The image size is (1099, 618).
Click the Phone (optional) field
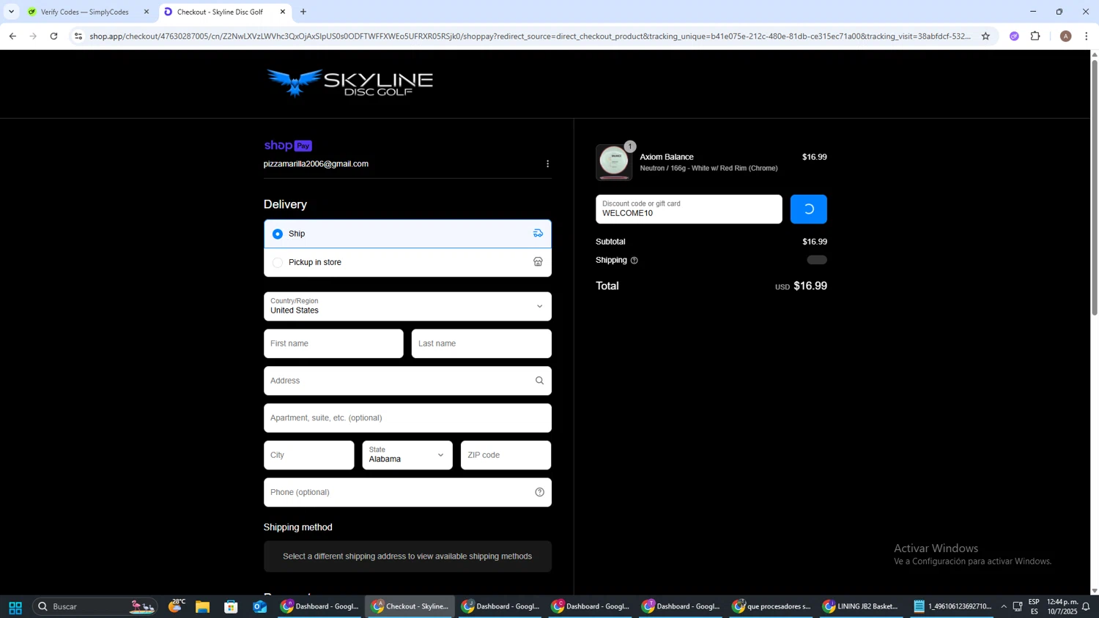coord(407,492)
